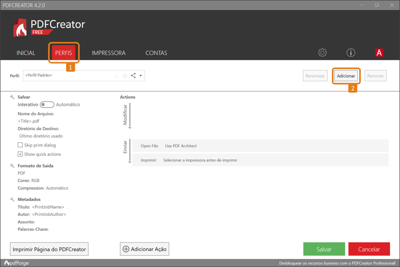Click Adicionar Ação button
Screen dimensions: 400x267
[144, 249]
